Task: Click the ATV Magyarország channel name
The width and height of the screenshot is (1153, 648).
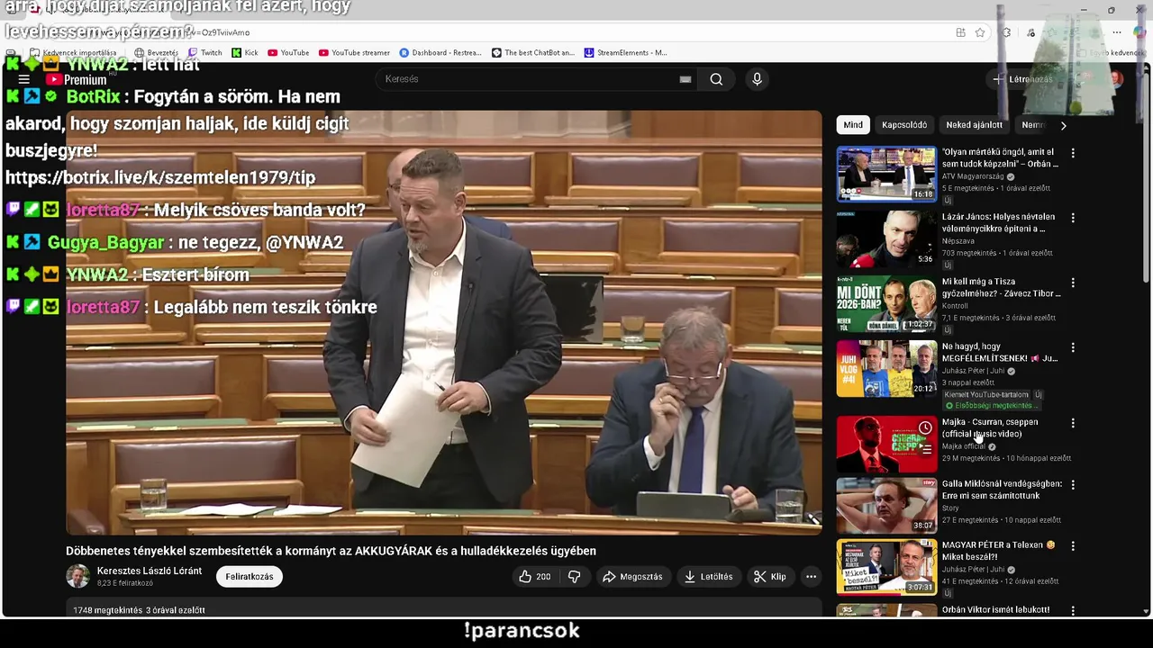Action: (x=973, y=176)
